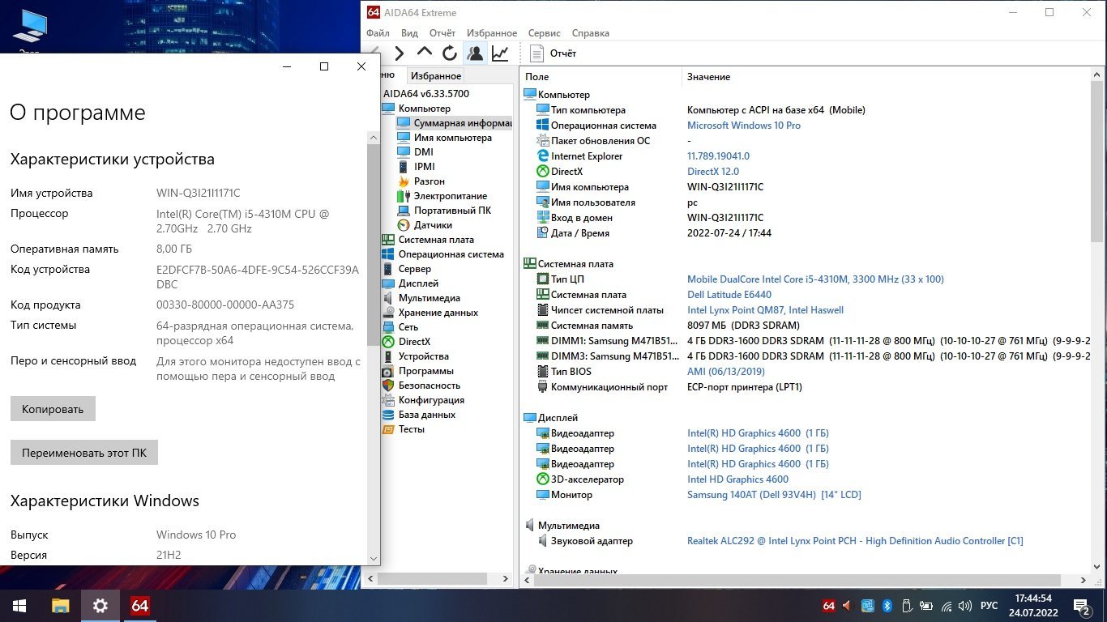This screenshot has width=1107, height=622.
Task: Click the Программы tree icon
Action: 388,371
